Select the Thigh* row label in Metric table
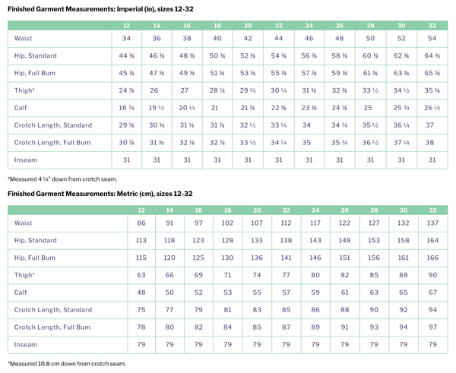This screenshot has width=456, height=373. point(25,277)
